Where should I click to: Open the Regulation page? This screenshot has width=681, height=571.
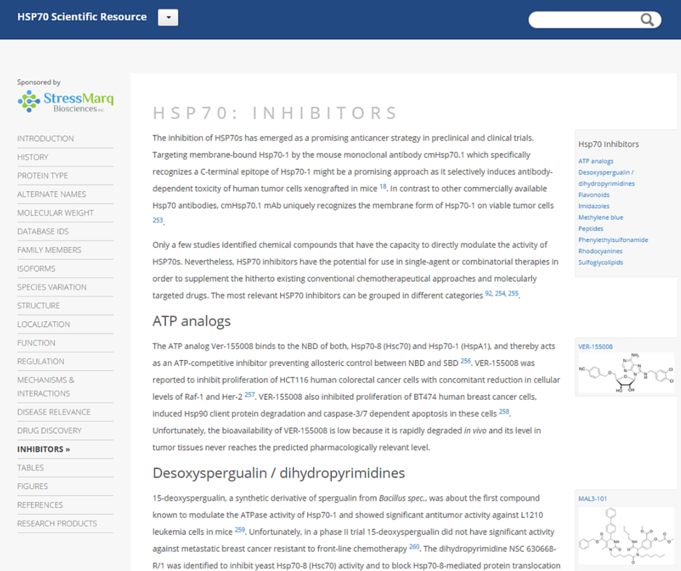pos(41,362)
